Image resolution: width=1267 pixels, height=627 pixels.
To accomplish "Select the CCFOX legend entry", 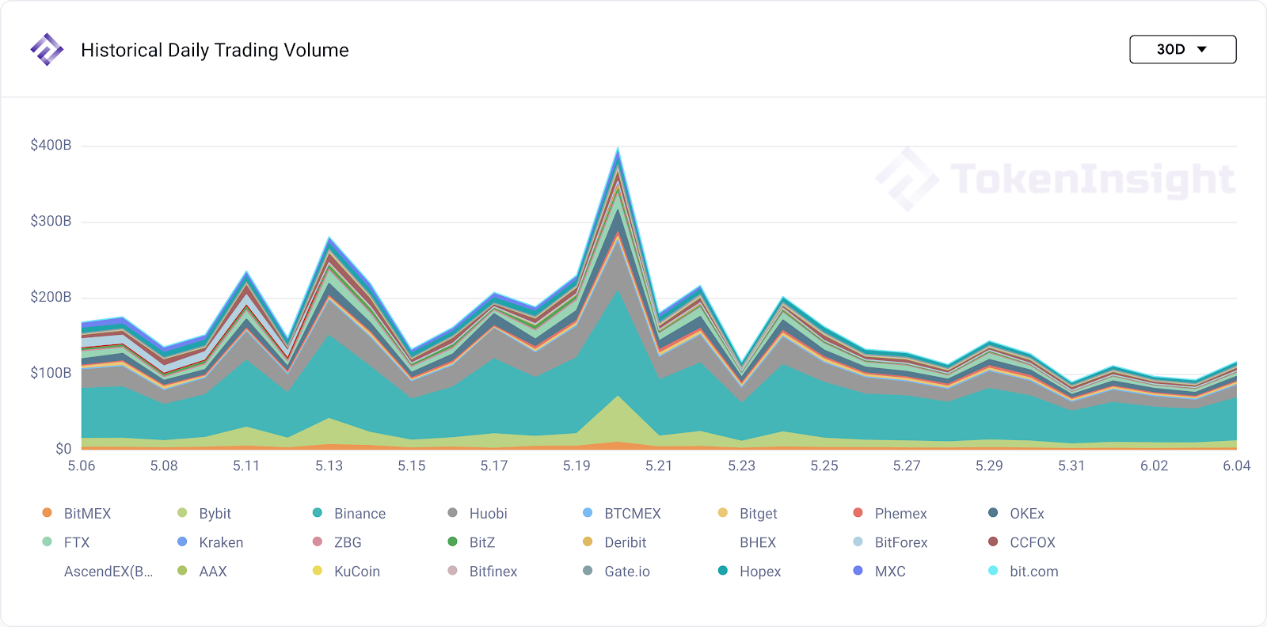I will tap(1022, 542).
